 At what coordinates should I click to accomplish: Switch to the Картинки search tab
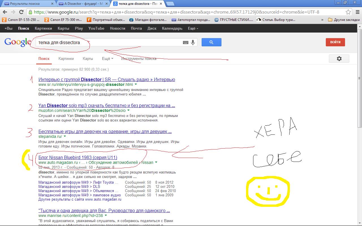pos(66,58)
